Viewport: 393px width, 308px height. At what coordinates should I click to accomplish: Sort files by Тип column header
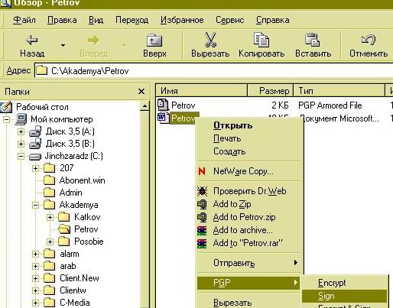tap(339, 91)
